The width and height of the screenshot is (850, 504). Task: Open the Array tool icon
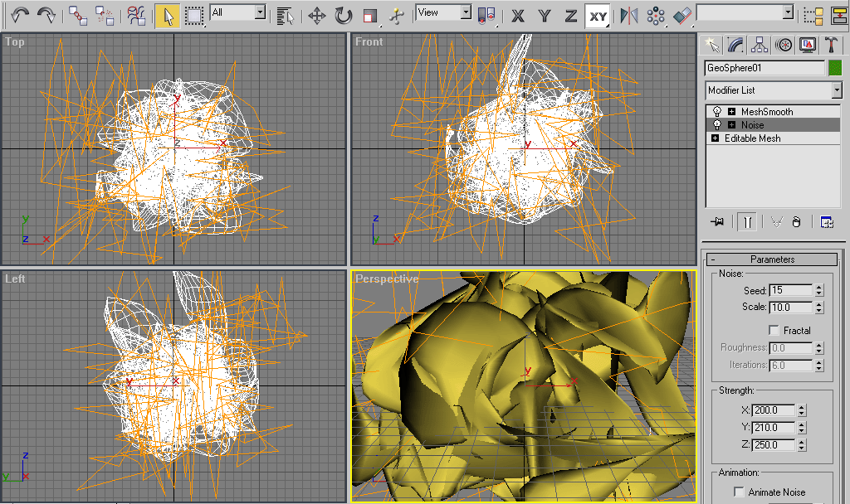[656, 16]
